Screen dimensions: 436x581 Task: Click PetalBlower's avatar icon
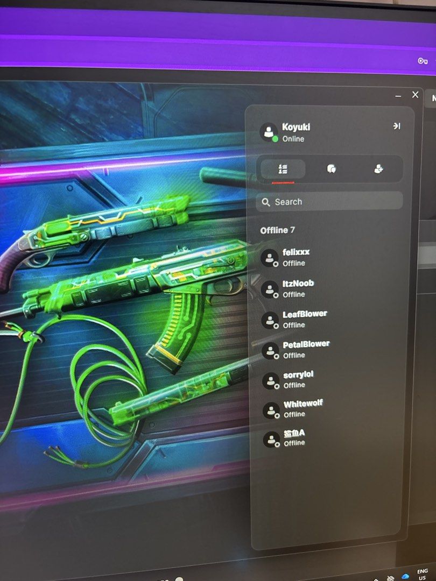click(x=270, y=350)
